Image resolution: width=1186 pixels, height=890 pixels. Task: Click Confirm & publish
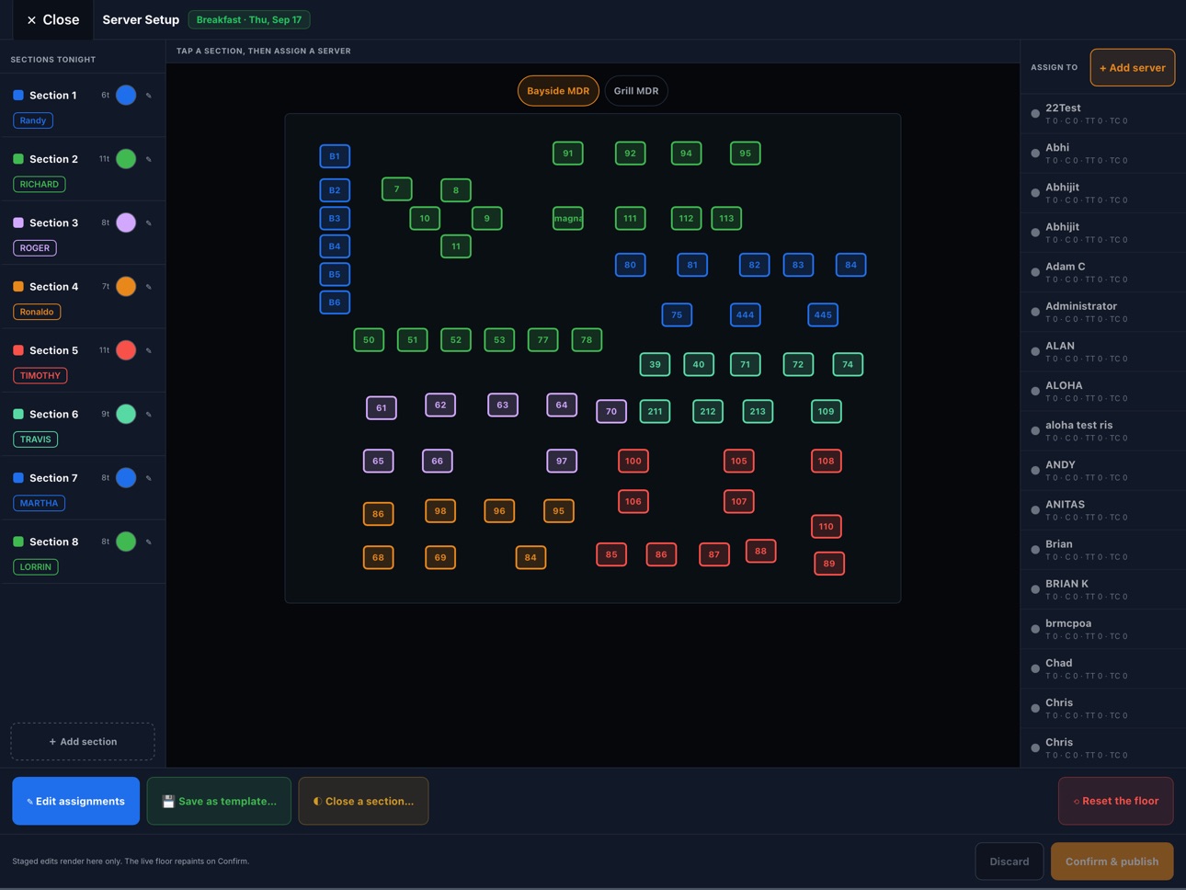pyautogui.click(x=1112, y=861)
